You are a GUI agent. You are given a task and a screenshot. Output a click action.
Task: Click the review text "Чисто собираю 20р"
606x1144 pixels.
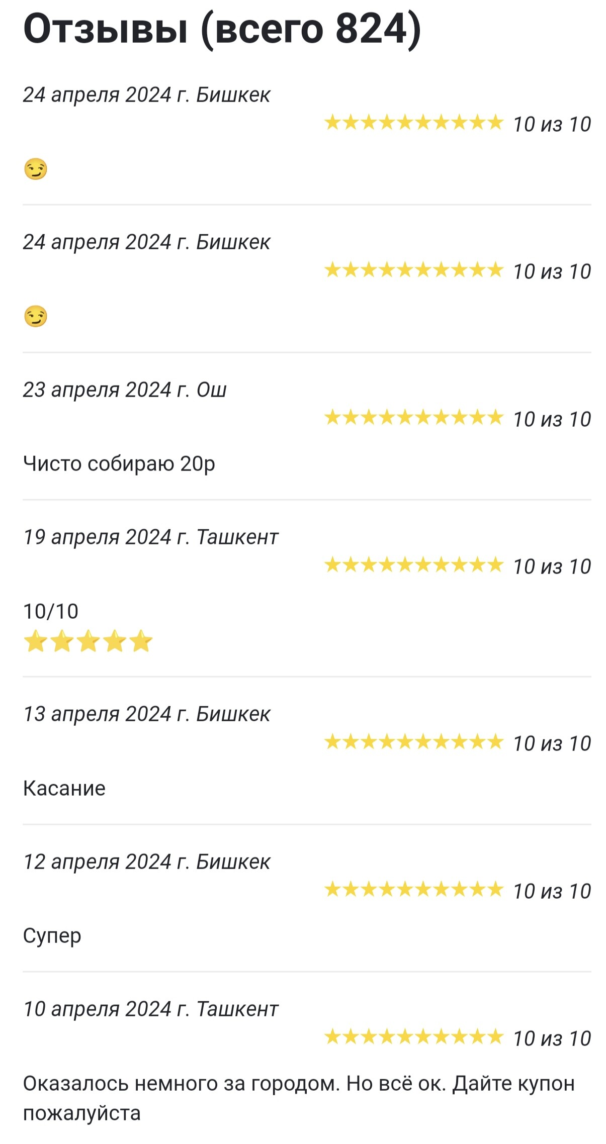coord(119,463)
